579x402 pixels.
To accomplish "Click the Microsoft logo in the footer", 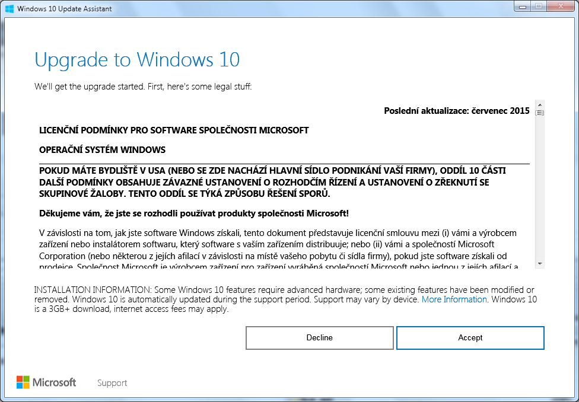I will tap(46, 382).
